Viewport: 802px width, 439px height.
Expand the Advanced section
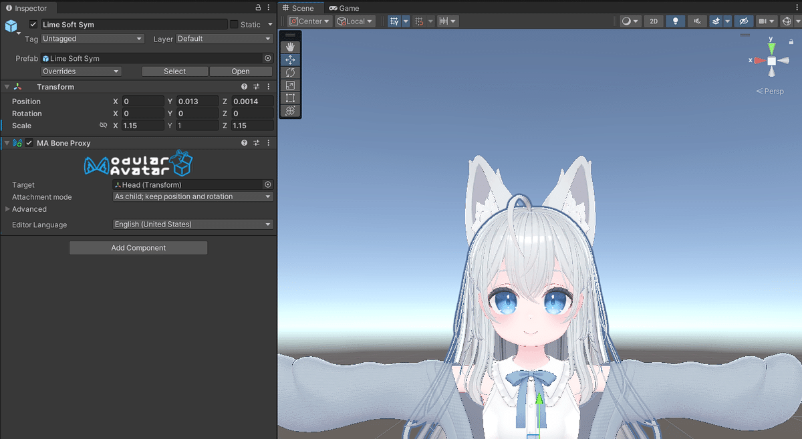pos(8,209)
